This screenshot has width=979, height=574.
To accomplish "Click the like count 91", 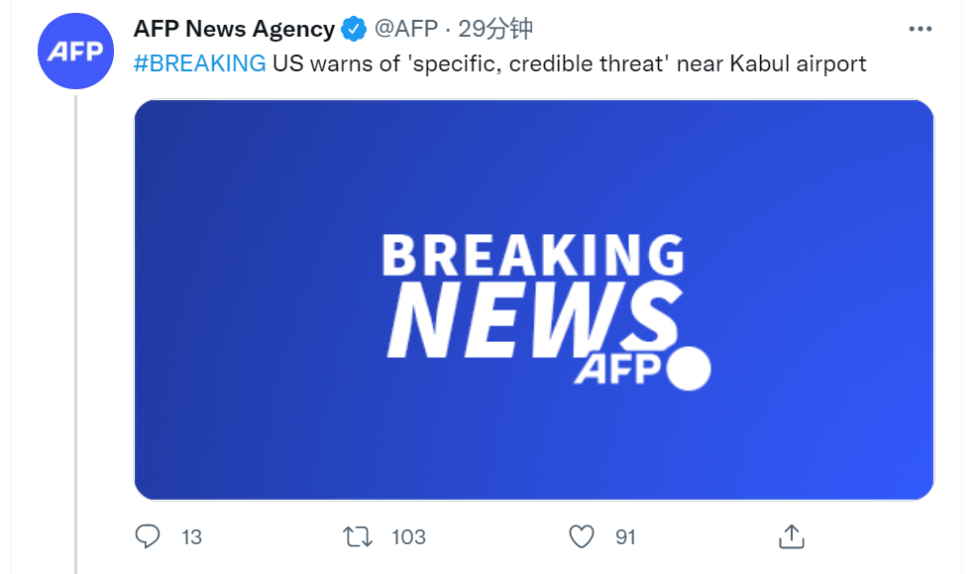I will pyautogui.click(x=625, y=536).
